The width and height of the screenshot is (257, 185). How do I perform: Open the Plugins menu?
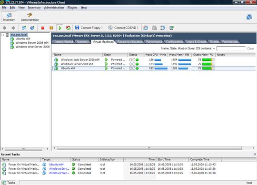pyautogui.click(x=72, y=8)
